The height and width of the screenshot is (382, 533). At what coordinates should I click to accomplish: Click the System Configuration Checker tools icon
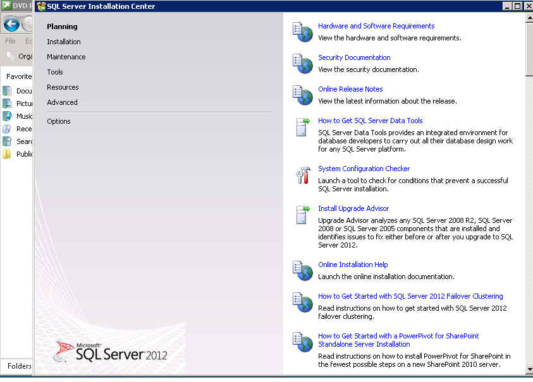[303, 175]
